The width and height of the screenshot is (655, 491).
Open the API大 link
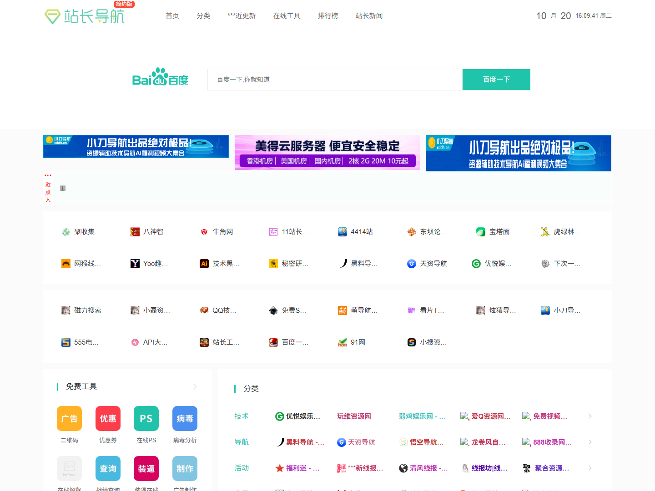click(x=156, y=342)
